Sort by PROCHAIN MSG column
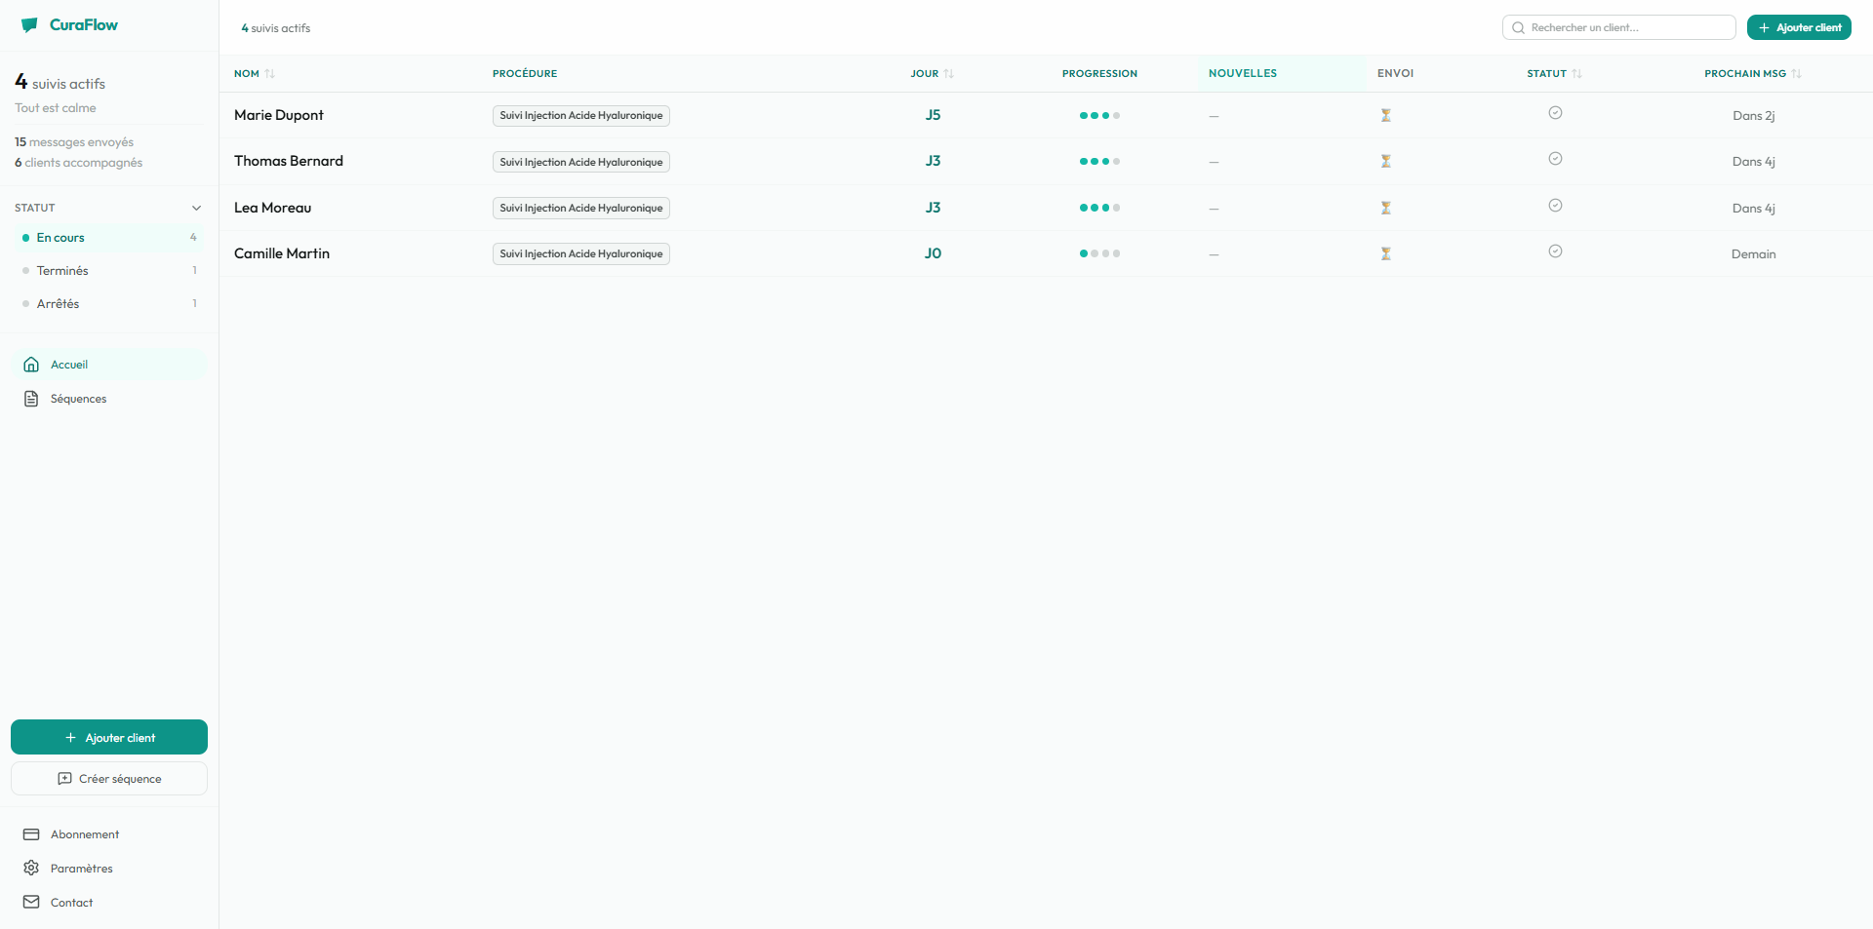1873x929 pixels. 1750,73
